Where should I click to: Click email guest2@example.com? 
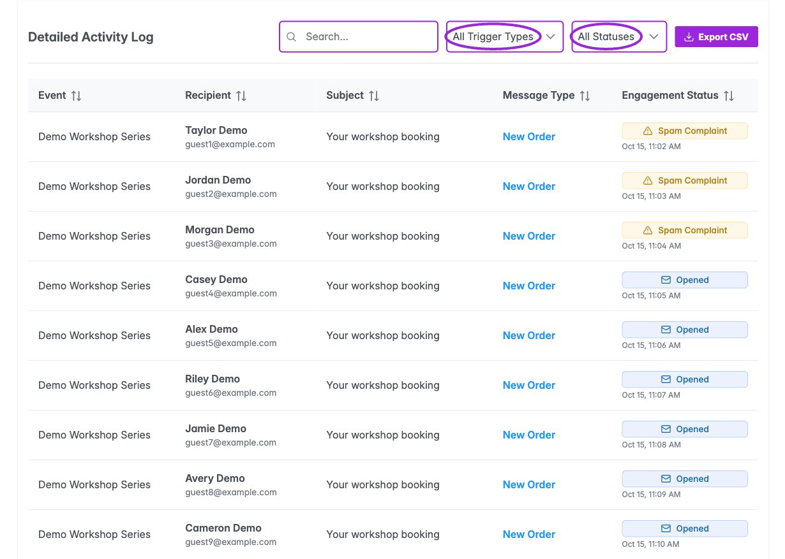click(231, 194)
